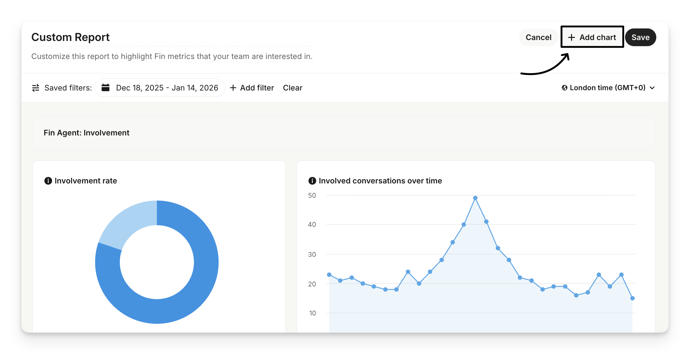Open the calendar date range icon
The height and width of the screenshot is (354, 690).
tap(105, 88)
